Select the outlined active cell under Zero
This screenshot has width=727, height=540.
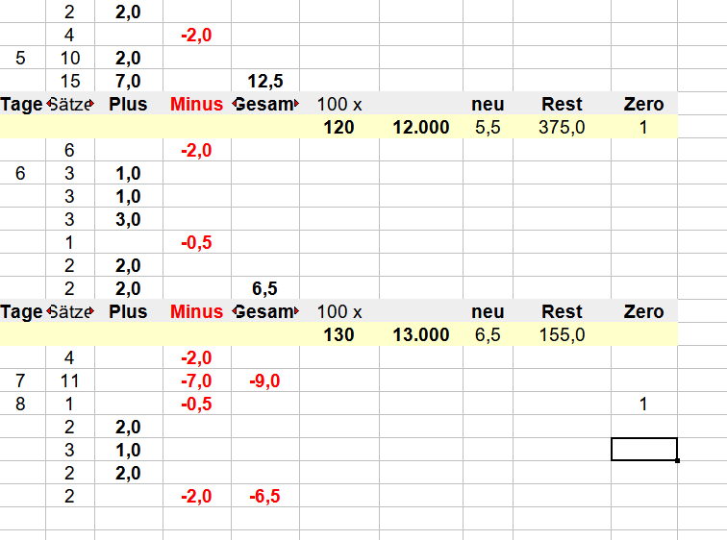point(644,450)
